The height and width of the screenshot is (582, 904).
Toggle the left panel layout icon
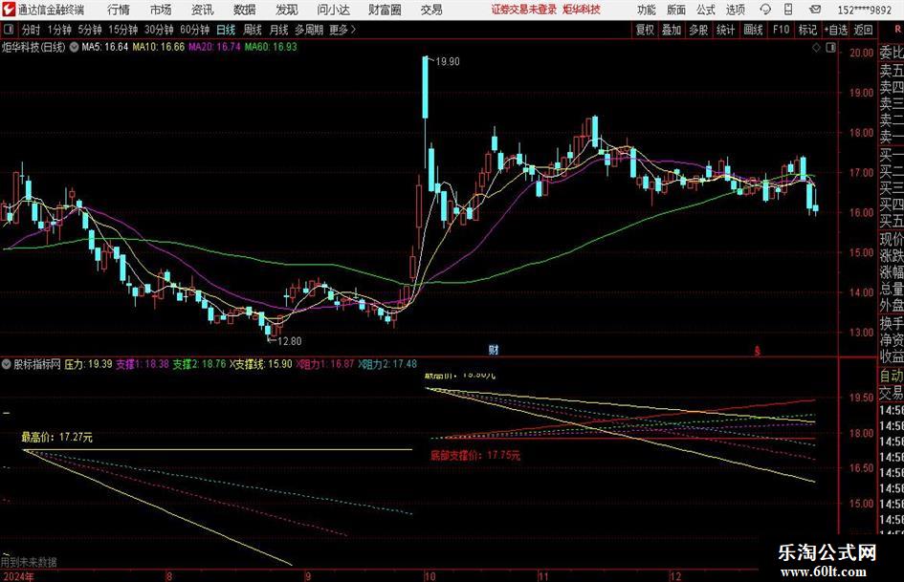click(x=8, y=30)
